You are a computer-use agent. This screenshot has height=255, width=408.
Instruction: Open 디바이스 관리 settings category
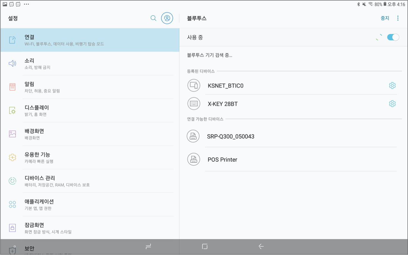[x=90, y=181]
